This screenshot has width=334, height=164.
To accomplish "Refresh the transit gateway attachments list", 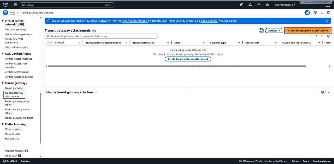I will click(x=261, y=31).
